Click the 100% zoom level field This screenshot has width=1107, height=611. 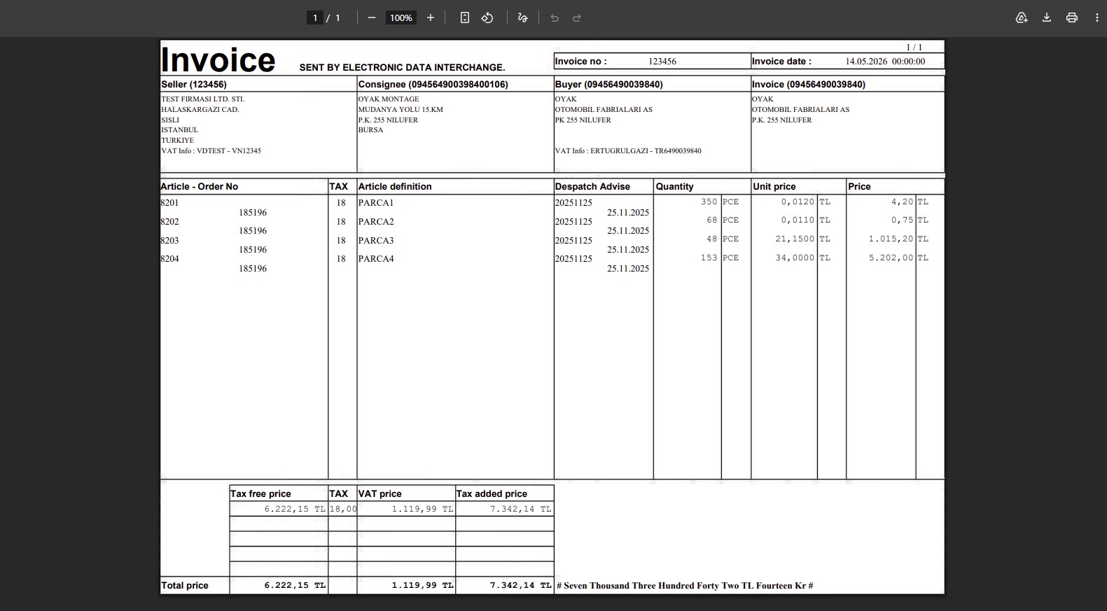pos(401,17)
